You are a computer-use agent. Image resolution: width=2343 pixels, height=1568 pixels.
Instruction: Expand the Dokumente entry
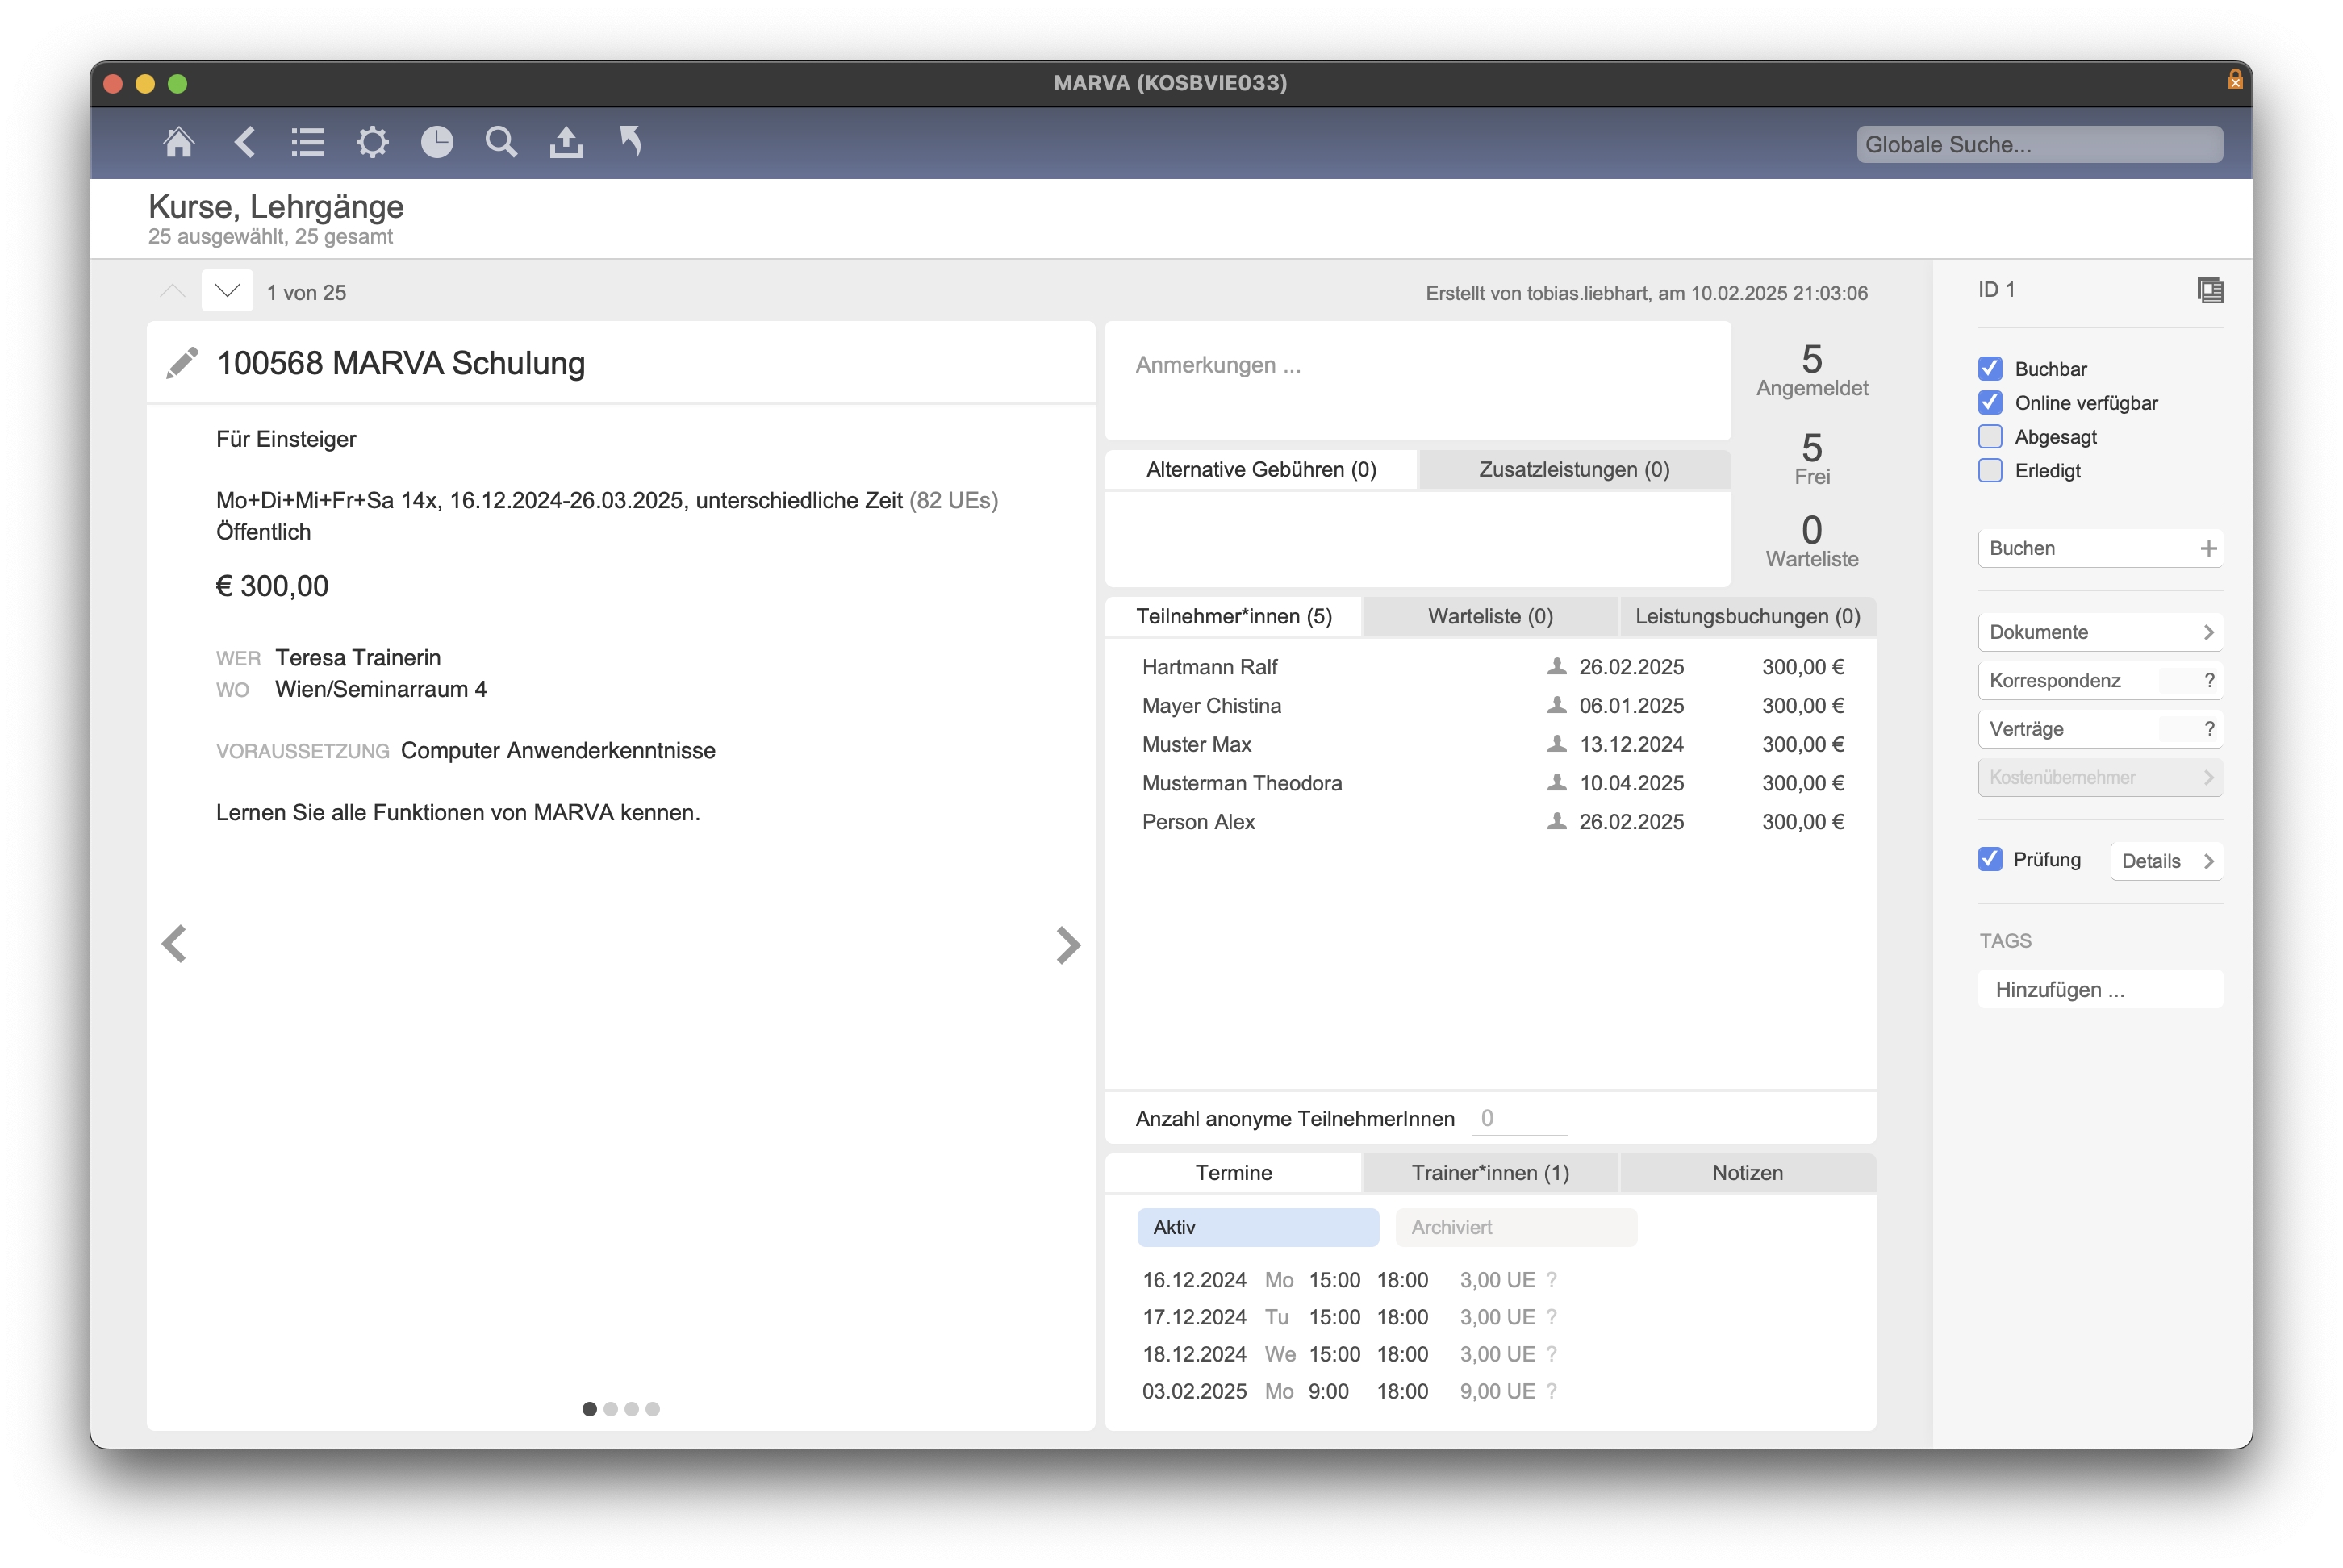(2099, 632)
